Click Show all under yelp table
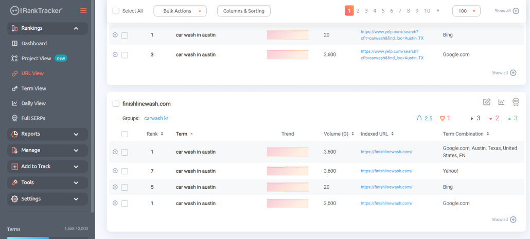This screenshot has width=530, height=239. (504, 72)
